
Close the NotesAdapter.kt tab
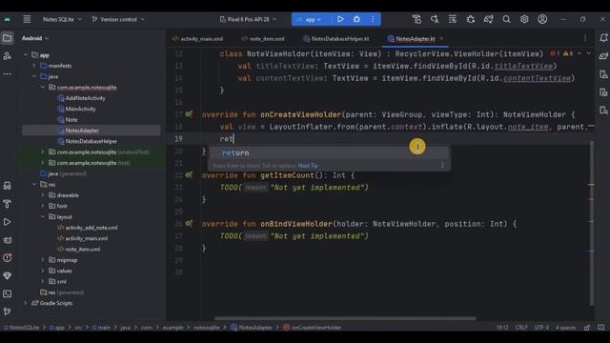[441, 38]
